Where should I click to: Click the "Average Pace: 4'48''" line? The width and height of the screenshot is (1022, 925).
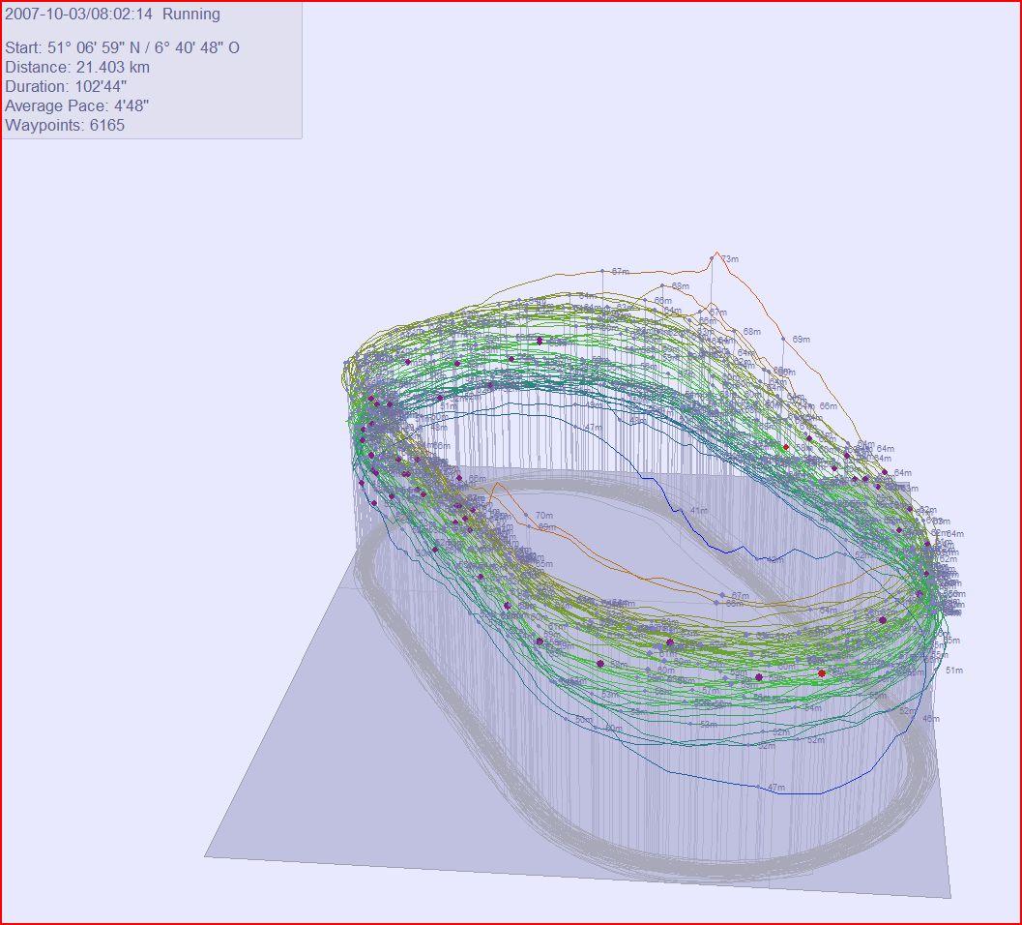point(76,105)
